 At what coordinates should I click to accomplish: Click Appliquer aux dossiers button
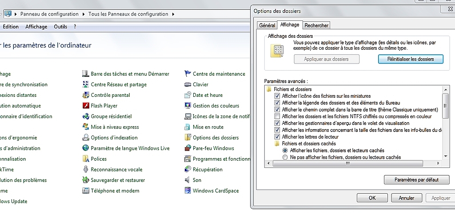[327, 59]
